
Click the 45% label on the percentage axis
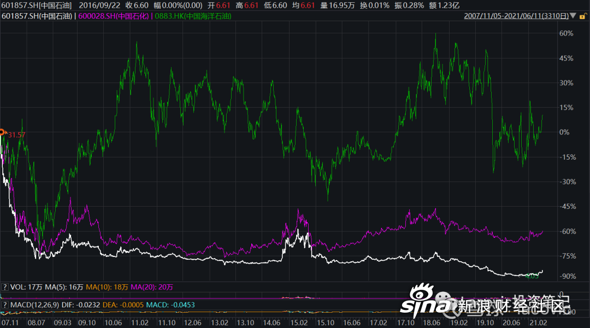click(566, 58)
